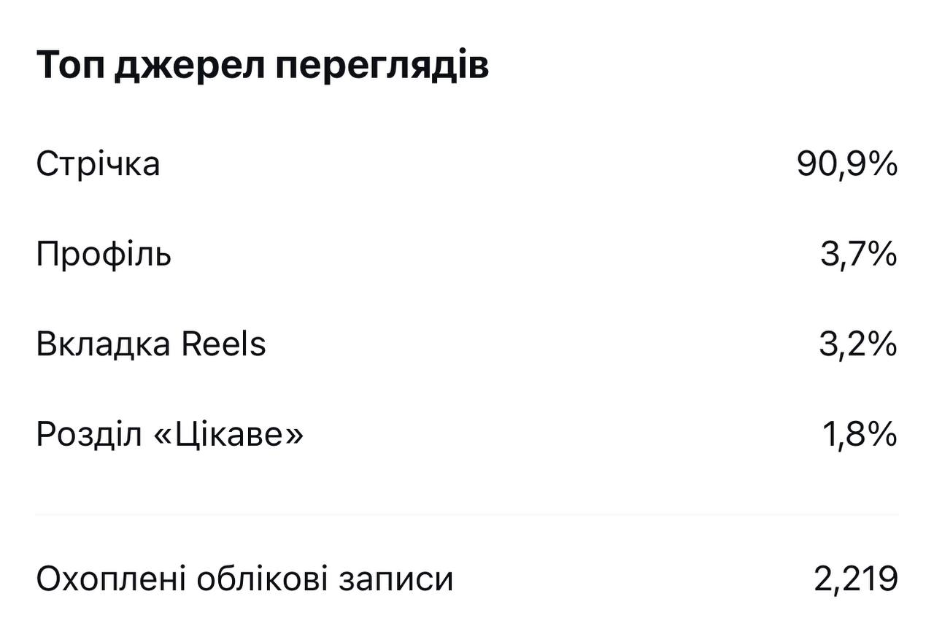
Task: Click the 3,2% value for Reels
Action: [x=857, y=344]
